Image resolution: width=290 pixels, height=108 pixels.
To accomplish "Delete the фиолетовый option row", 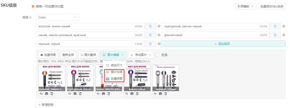I will tap(275, 35).
